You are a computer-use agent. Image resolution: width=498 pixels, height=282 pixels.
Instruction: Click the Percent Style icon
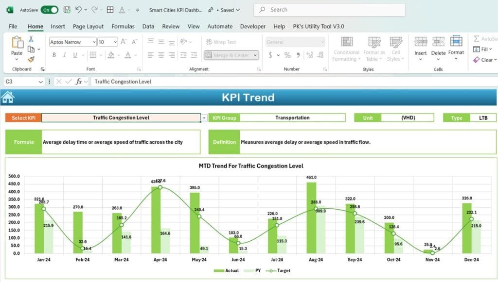287,55
